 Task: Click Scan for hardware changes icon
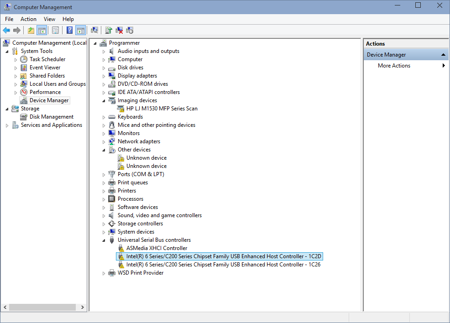[x=94, y=30]
